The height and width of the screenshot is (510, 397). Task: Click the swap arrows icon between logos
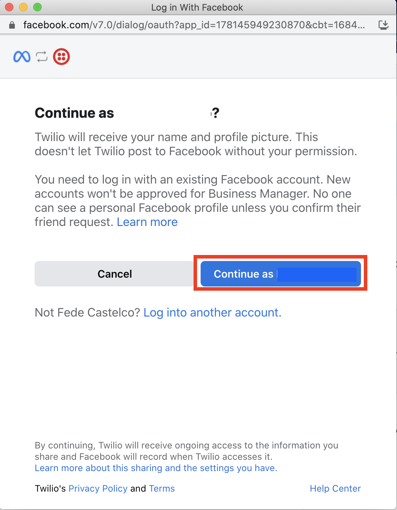pyautogui.click(x=42, y=57)
